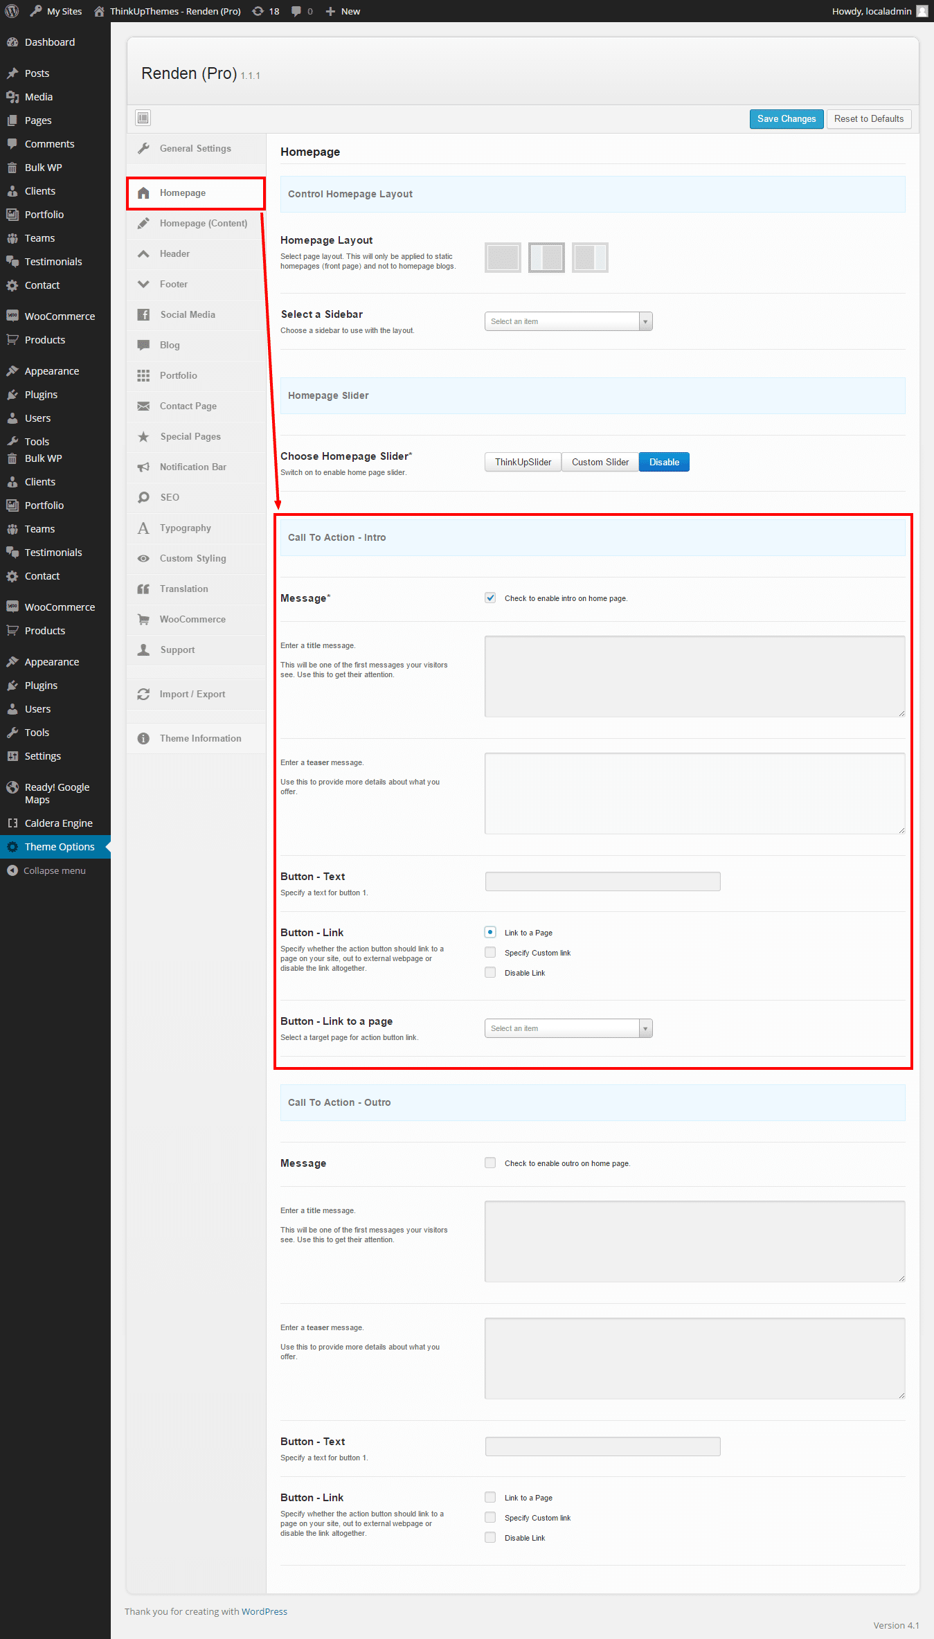The height and width of the screenshot is (1639, 934).
Task: Click the brackets icon beside Caldera Engine
Action: tap(12, 823)
